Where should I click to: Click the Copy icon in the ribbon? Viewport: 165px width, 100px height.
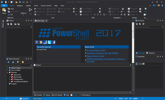click(9, 9)
